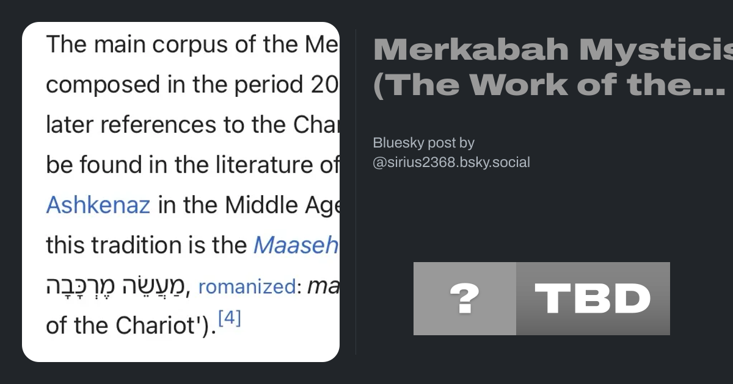Open the Ashkenaz link

coord(98,205)
